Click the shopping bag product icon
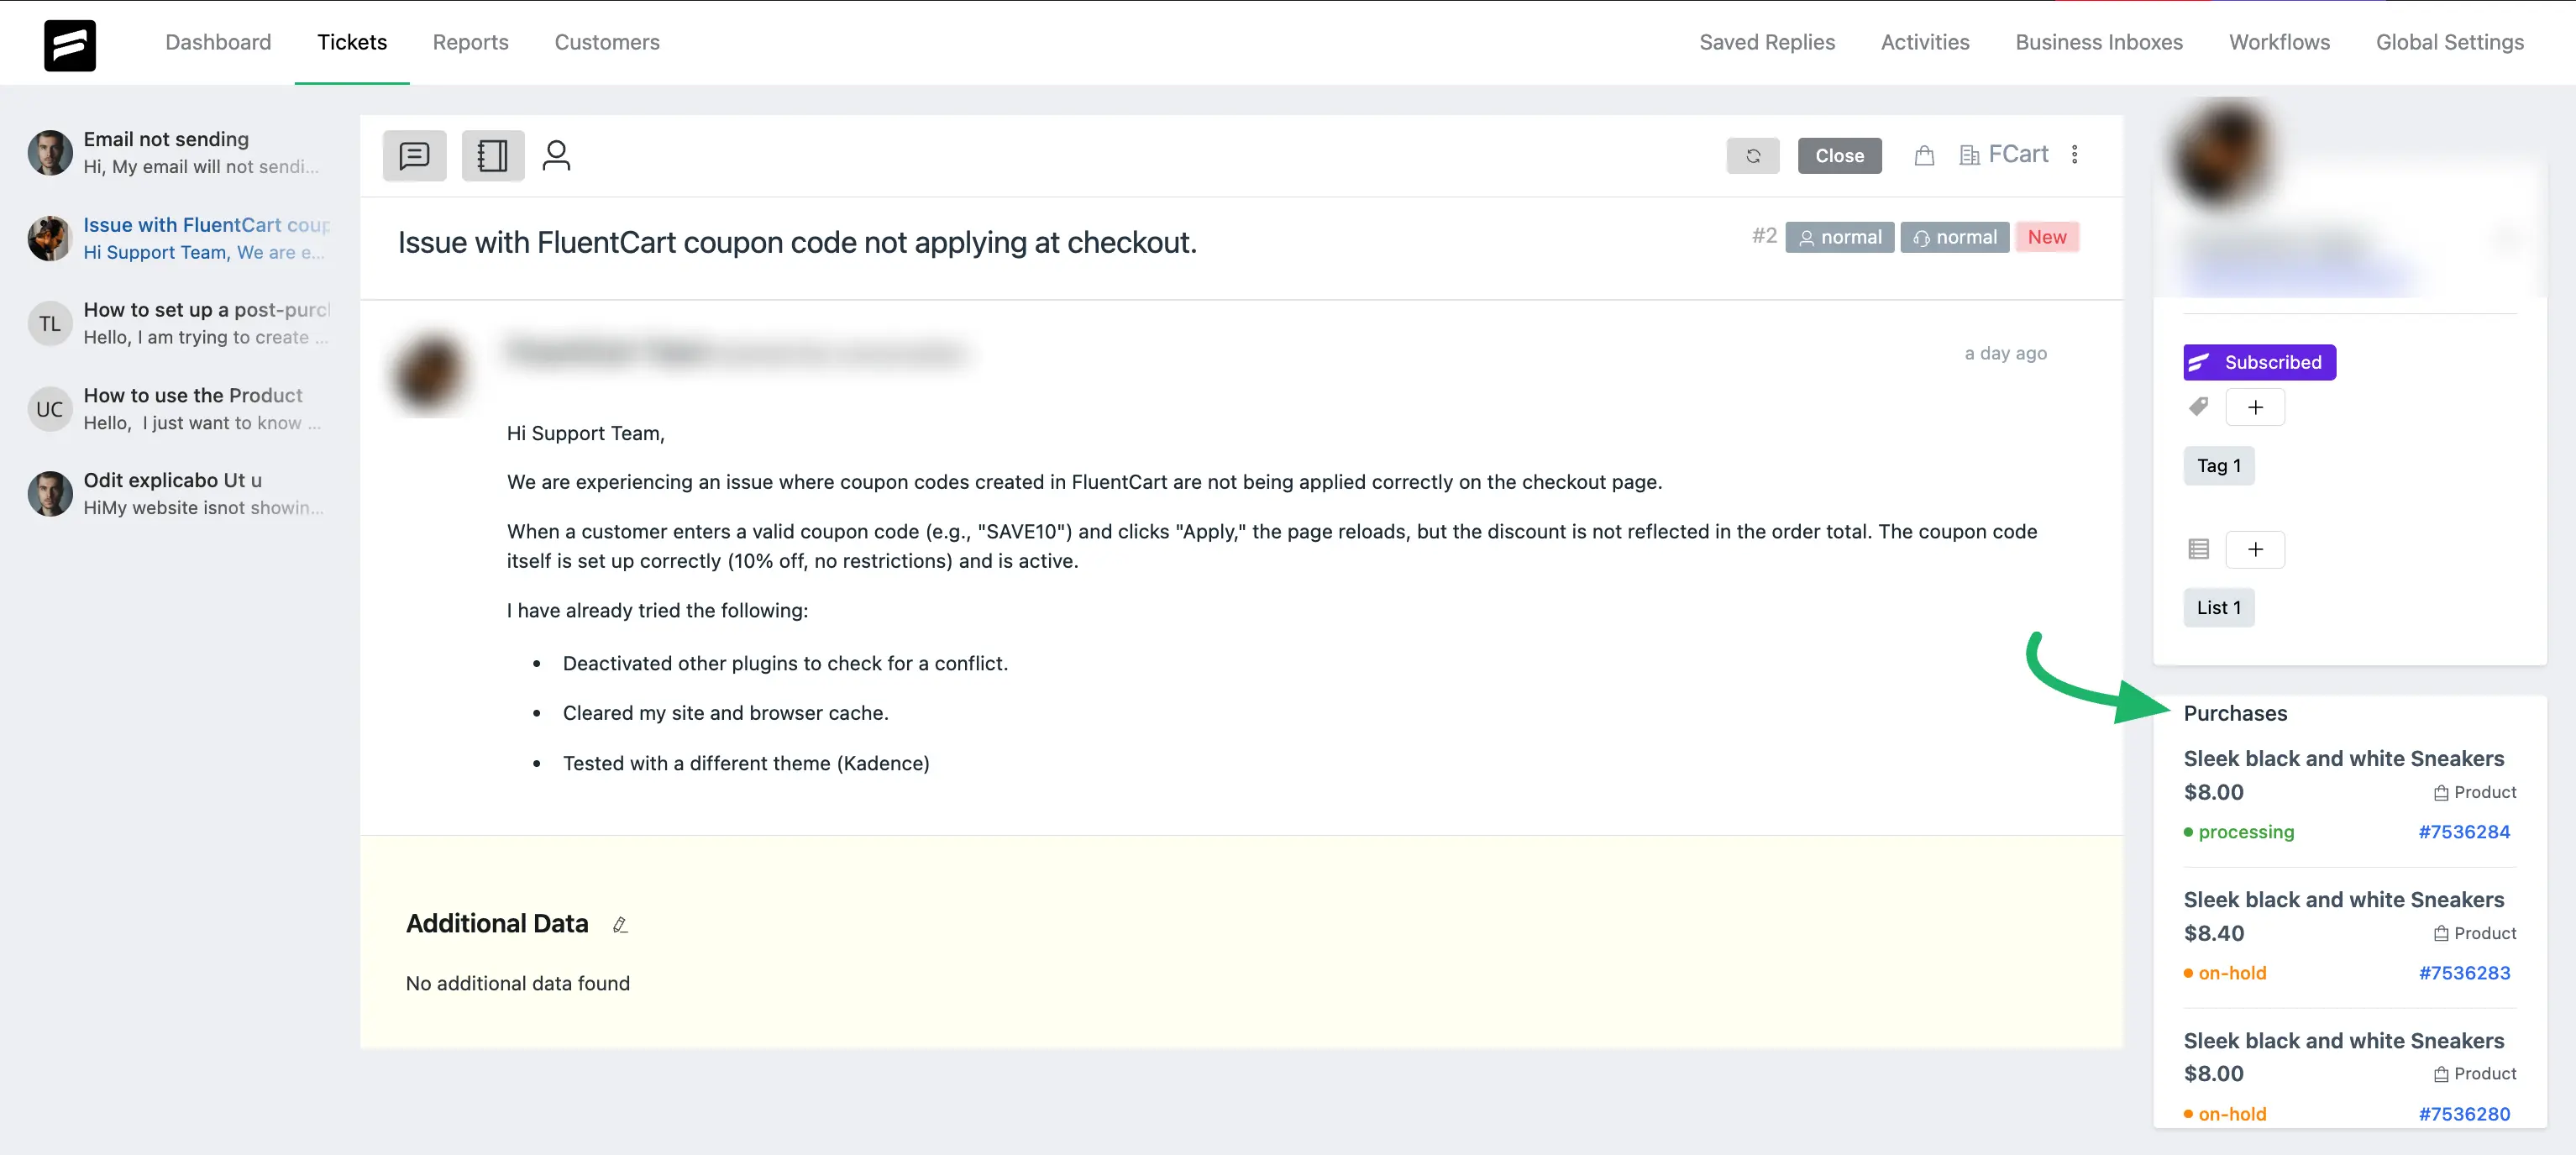 1923,155
